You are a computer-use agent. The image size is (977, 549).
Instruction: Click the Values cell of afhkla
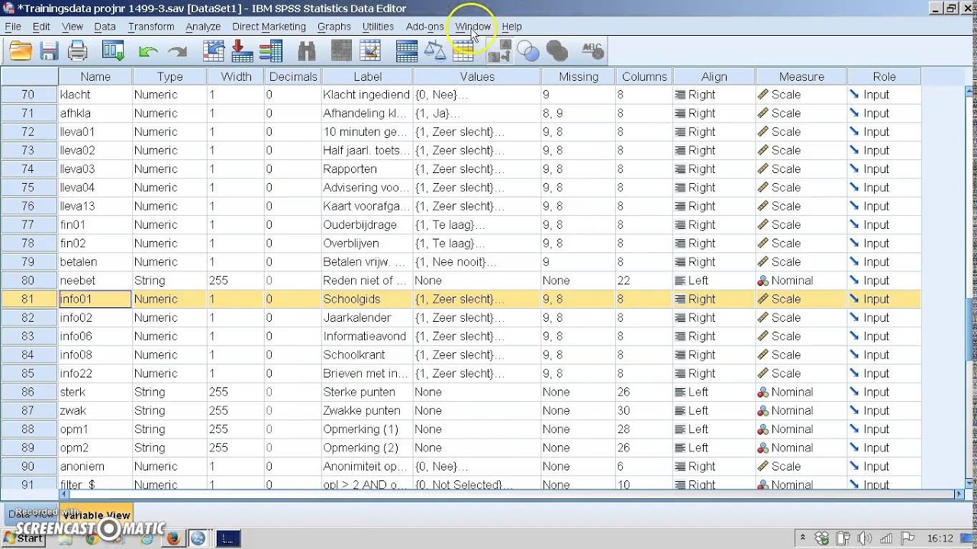tap(477, 113)
